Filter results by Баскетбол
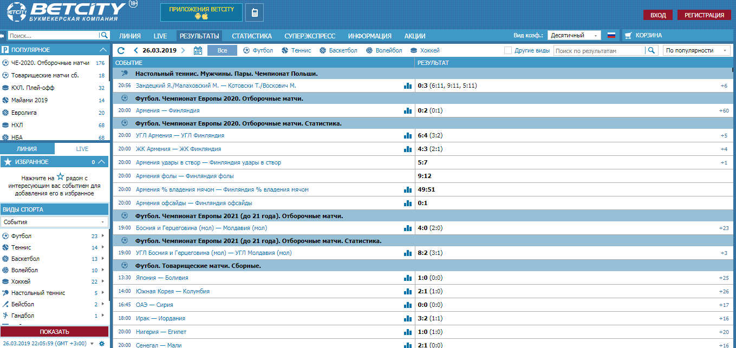 tap(338, 50)
